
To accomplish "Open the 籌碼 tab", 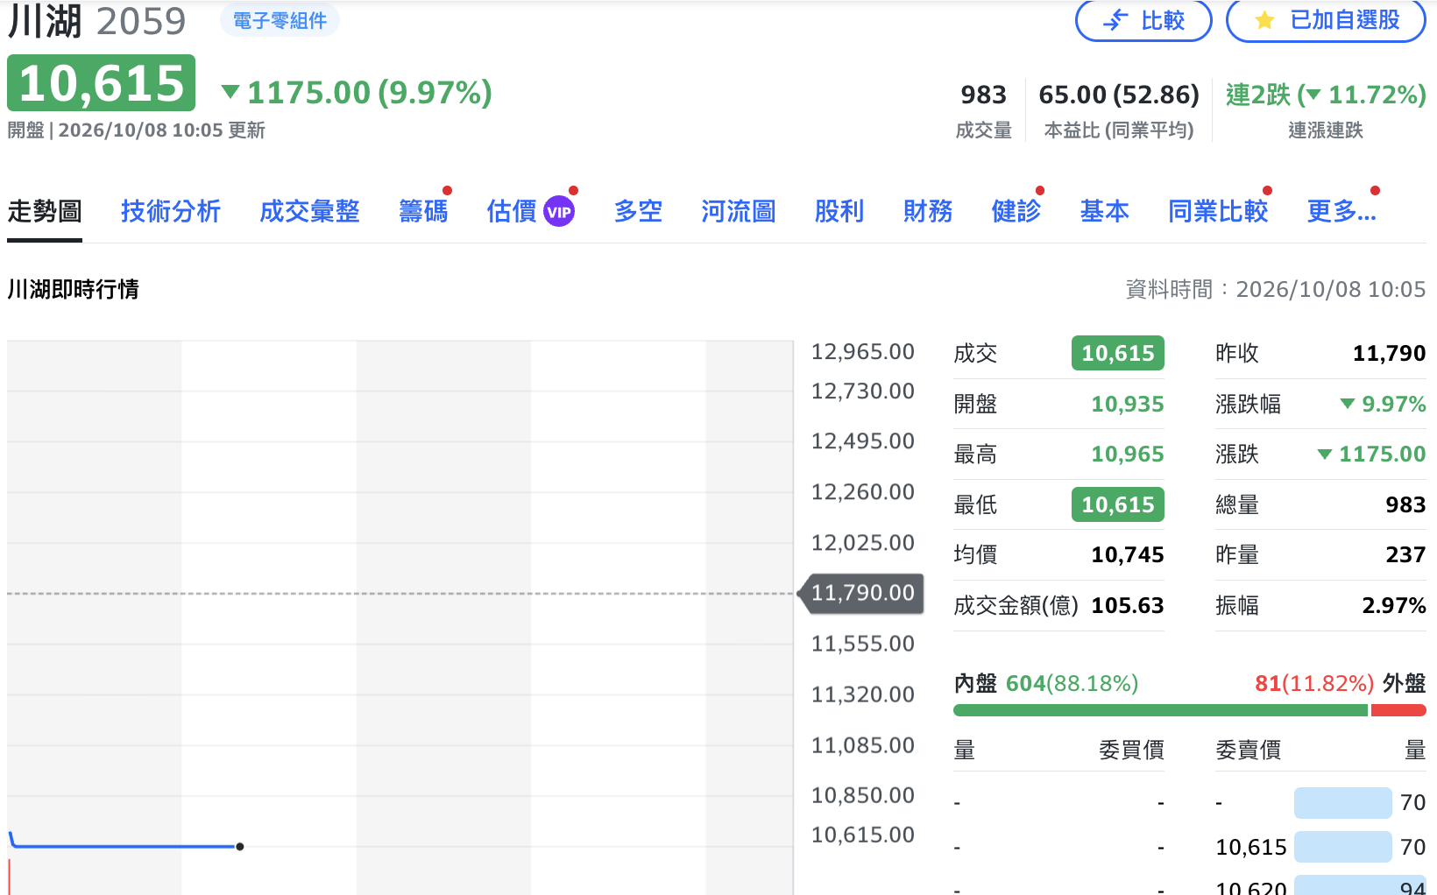I will coord(423,211).
